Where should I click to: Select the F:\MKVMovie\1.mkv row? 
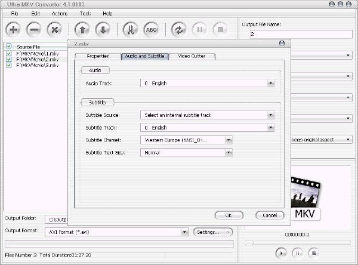[38, 54]
